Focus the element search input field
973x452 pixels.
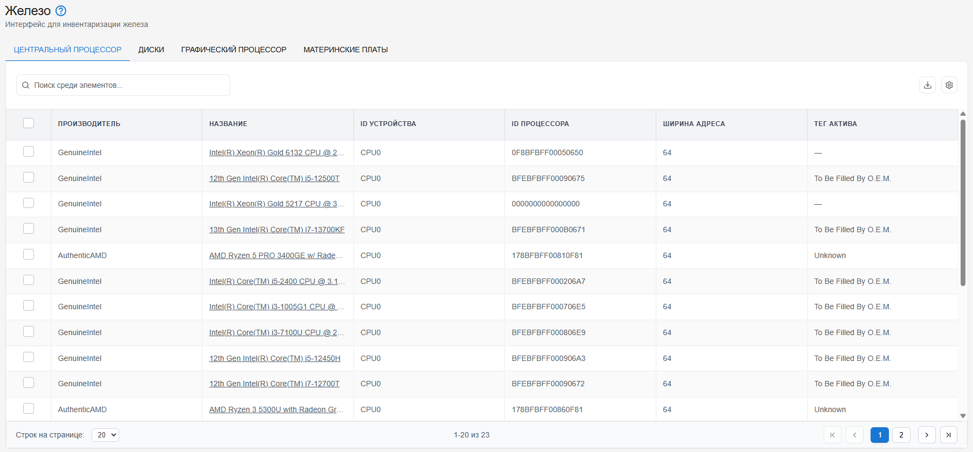tap(123, 85)
